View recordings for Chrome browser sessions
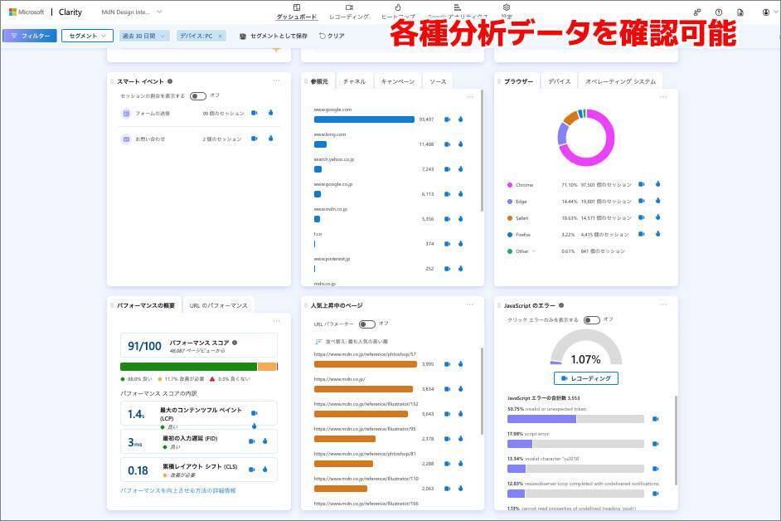The width and height of the screenshot is (781, 521). click(642, 184)
